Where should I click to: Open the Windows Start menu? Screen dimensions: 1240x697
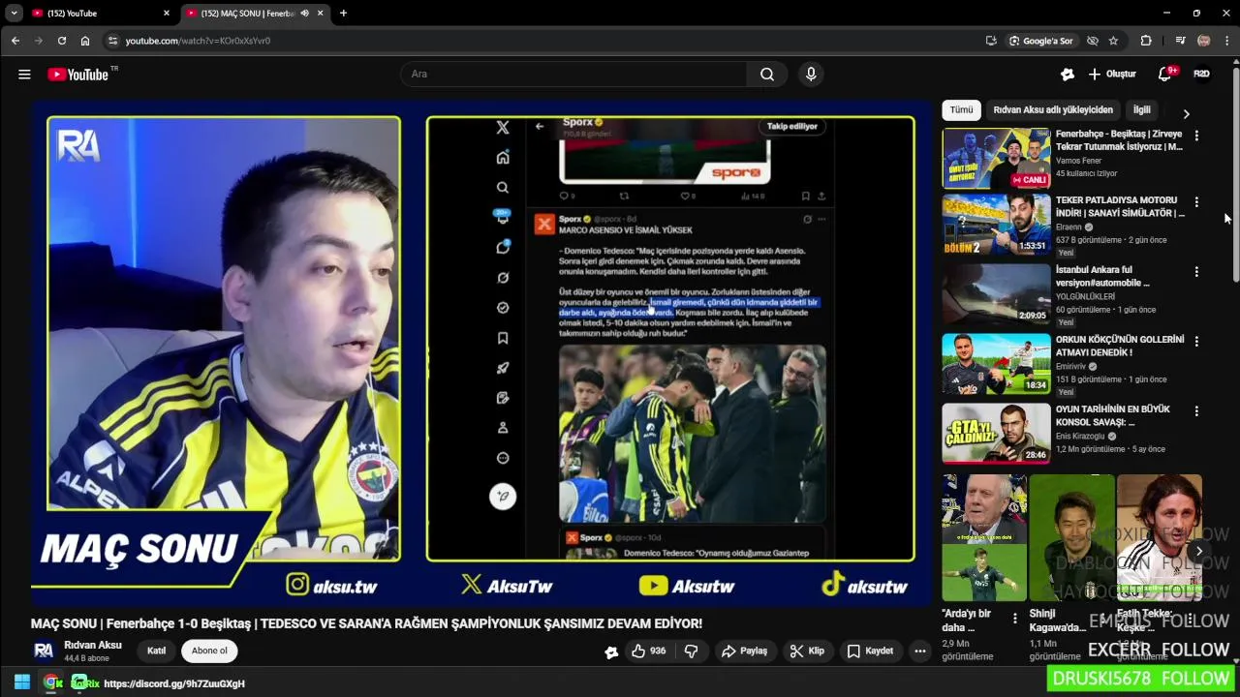click(21, 682)
